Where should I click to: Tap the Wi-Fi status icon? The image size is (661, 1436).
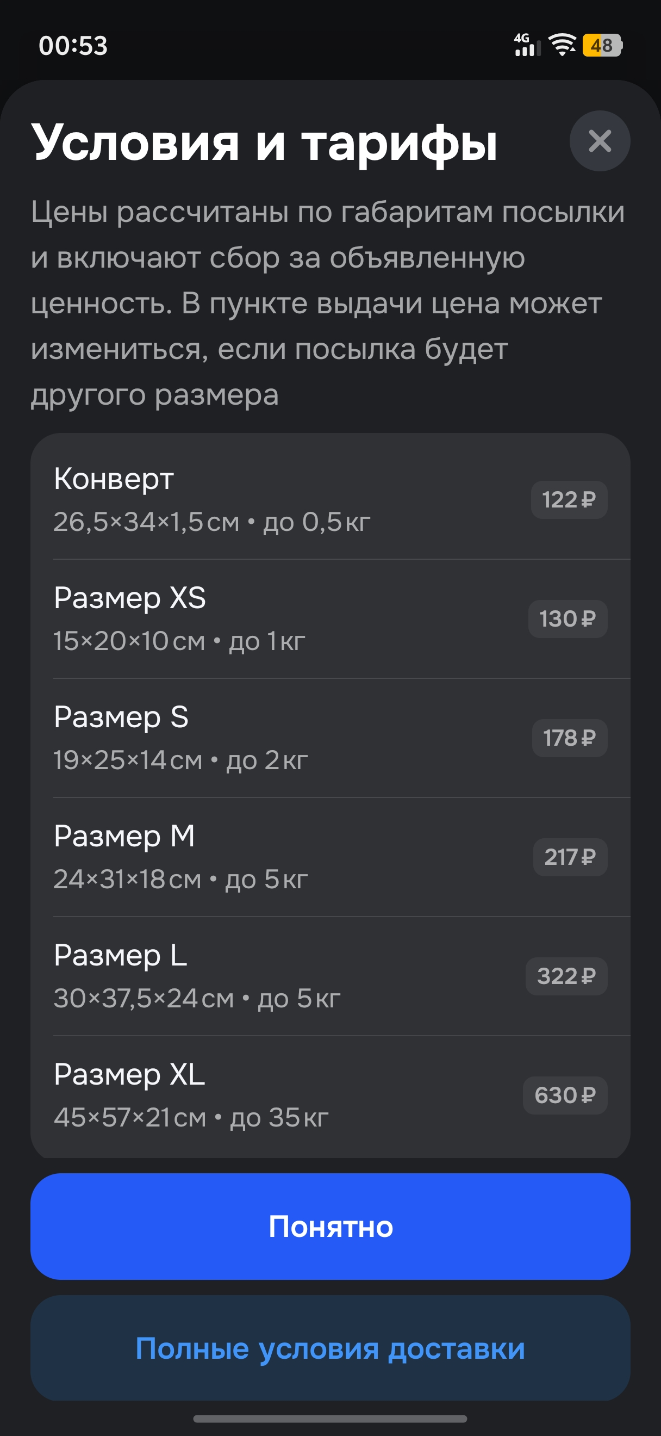pyautogui.click(x=562, y=45)
